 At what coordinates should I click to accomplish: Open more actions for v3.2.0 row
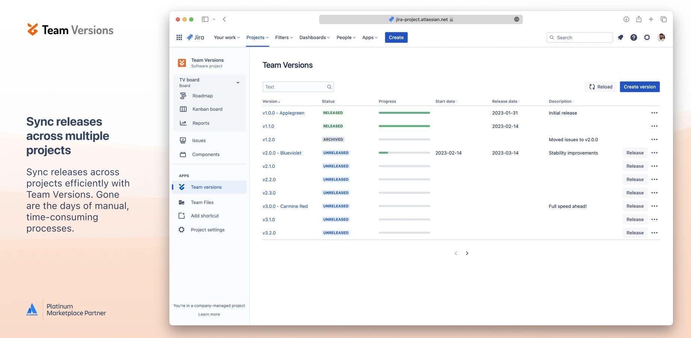(654, 233)
